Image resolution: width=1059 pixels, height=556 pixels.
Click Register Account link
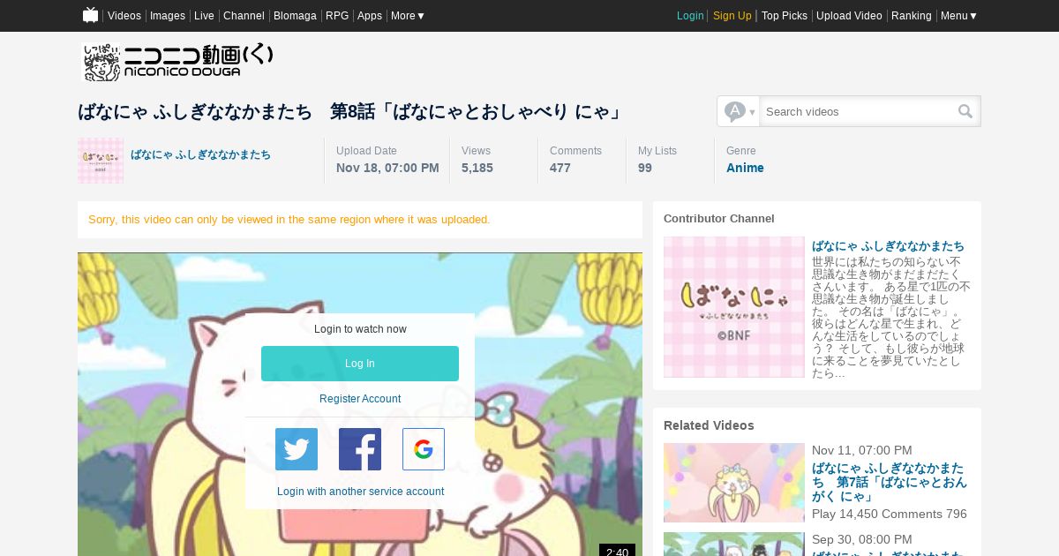point(360,399)
